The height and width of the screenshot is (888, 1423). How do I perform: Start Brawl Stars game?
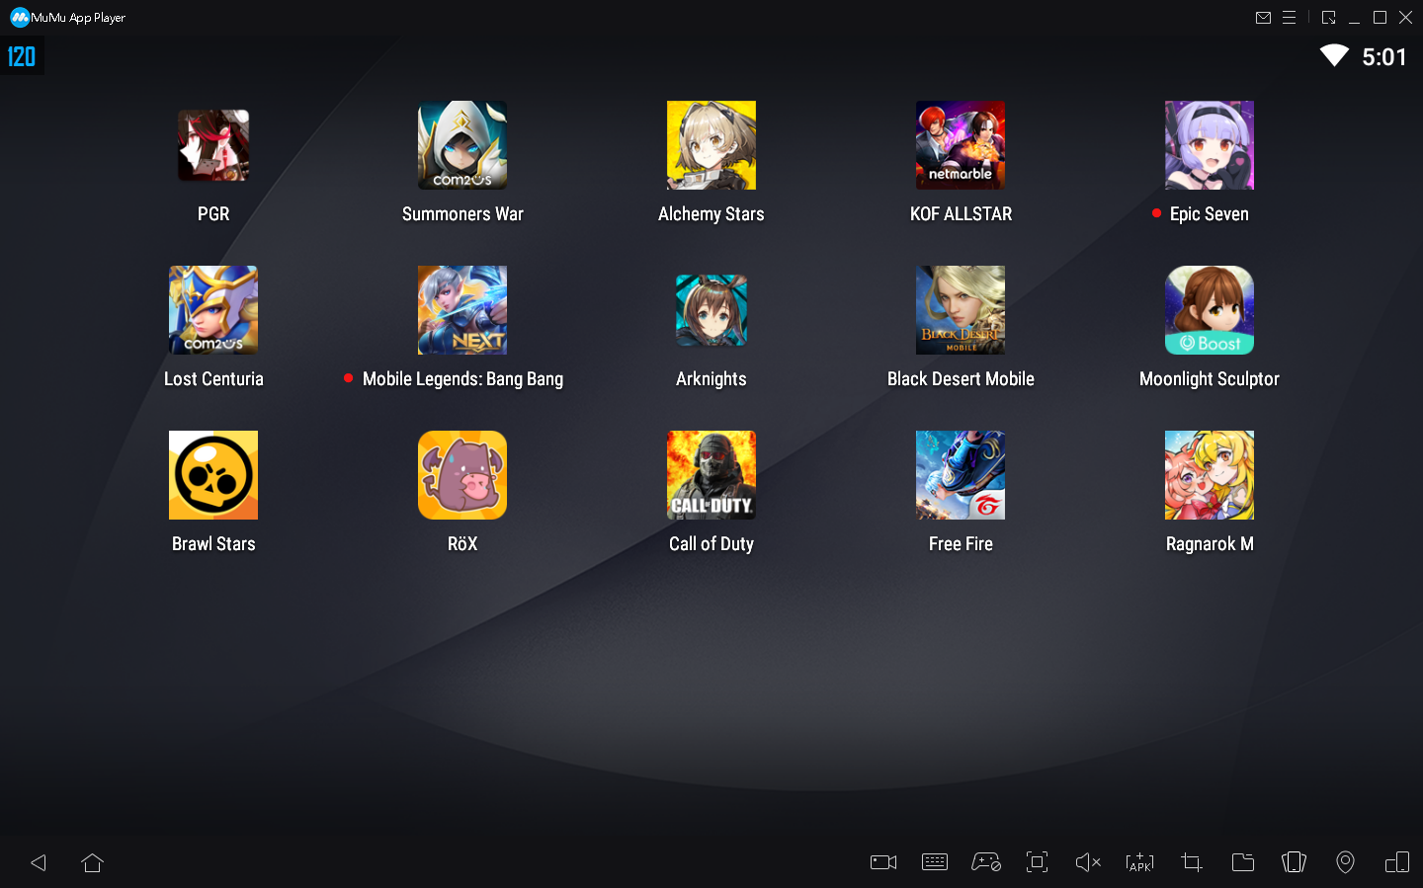pos(213,475)
